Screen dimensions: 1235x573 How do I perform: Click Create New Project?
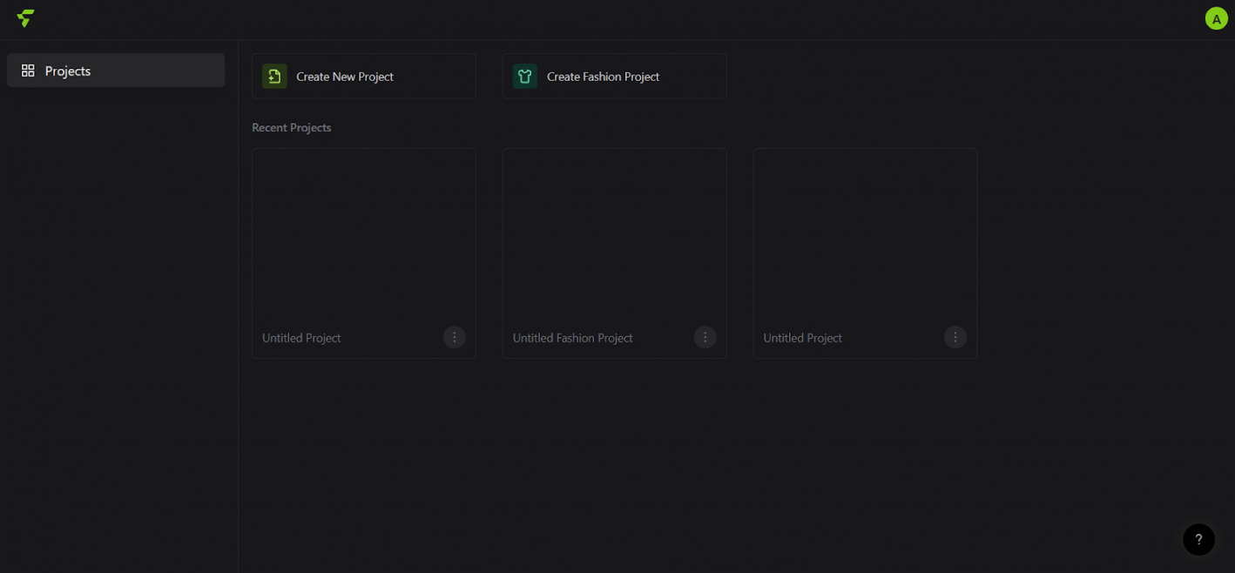(x=364, y=76)
